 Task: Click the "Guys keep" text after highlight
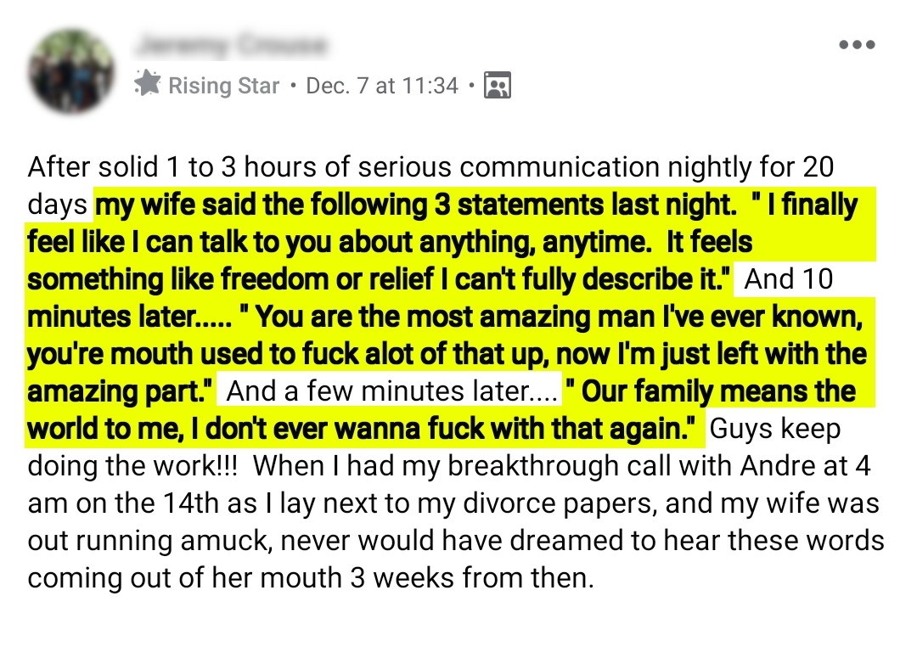(x=774, y=429)
